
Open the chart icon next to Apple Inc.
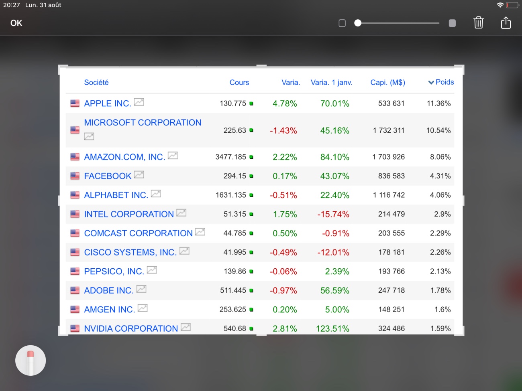pos(139,102)
